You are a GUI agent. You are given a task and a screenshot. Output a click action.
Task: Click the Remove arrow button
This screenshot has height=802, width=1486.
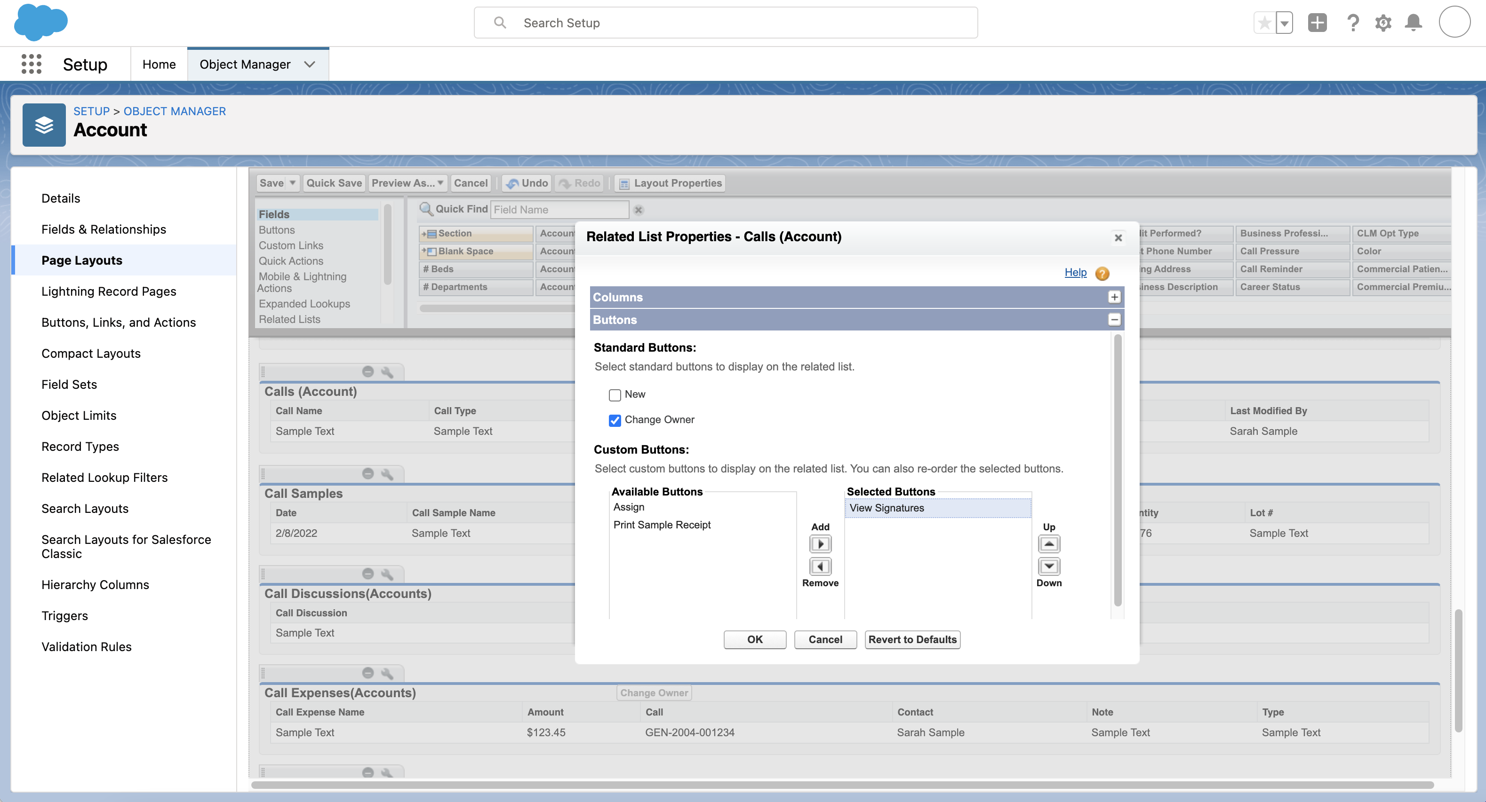[x=820, y=566]
